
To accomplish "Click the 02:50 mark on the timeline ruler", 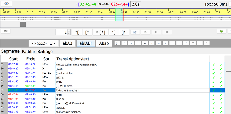I will coord(136,12).
